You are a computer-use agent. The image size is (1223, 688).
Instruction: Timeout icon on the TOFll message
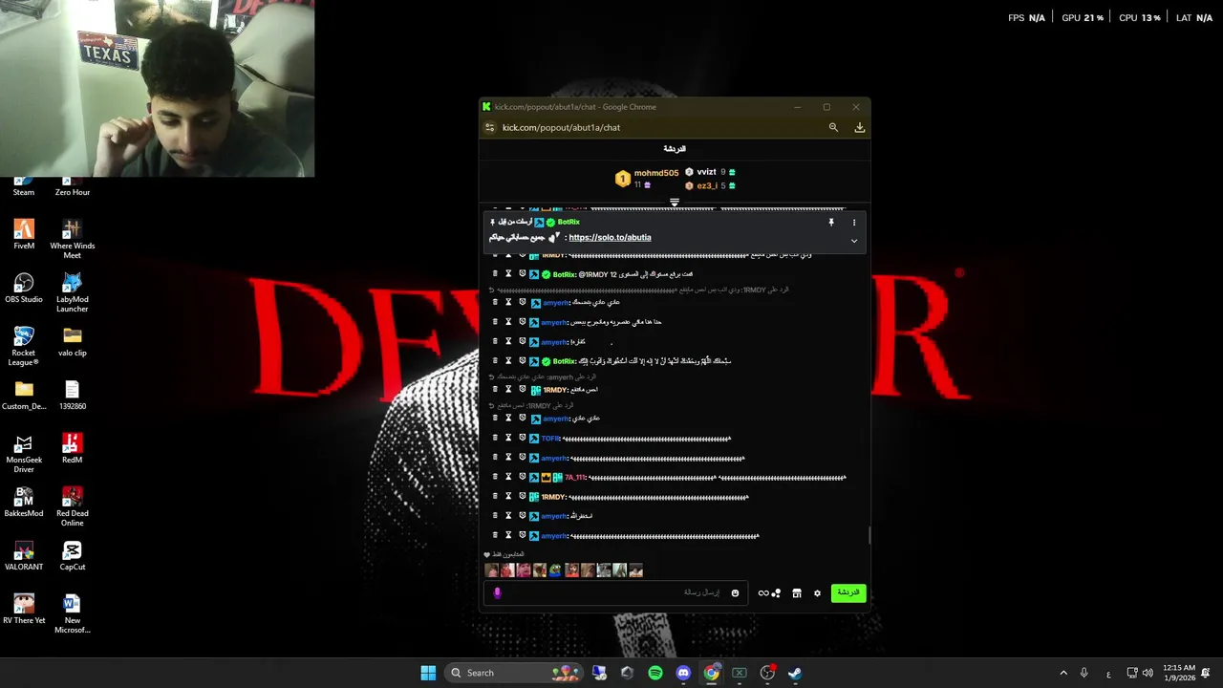pos(508,438)
